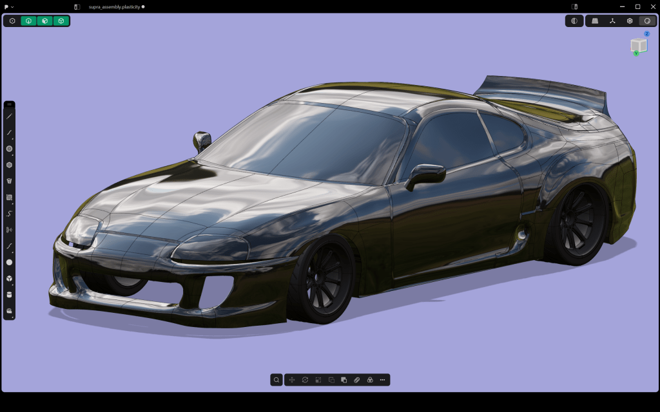The width and height of the screenshot is (660, 412).
Task: Select the Box primitive tool
Action: [8, 278]
